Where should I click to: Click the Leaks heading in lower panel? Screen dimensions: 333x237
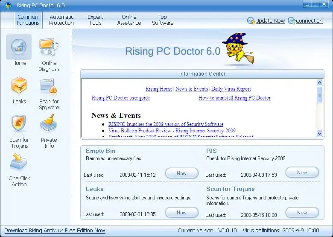click(x=94, y=189)
